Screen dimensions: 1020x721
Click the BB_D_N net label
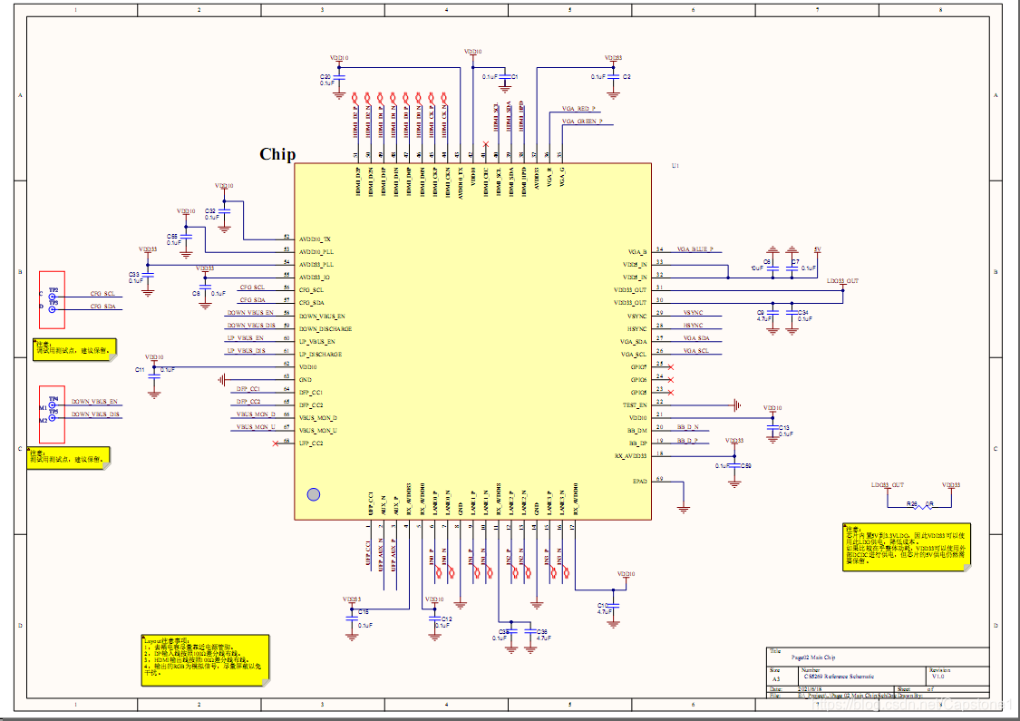click(687, 427)
